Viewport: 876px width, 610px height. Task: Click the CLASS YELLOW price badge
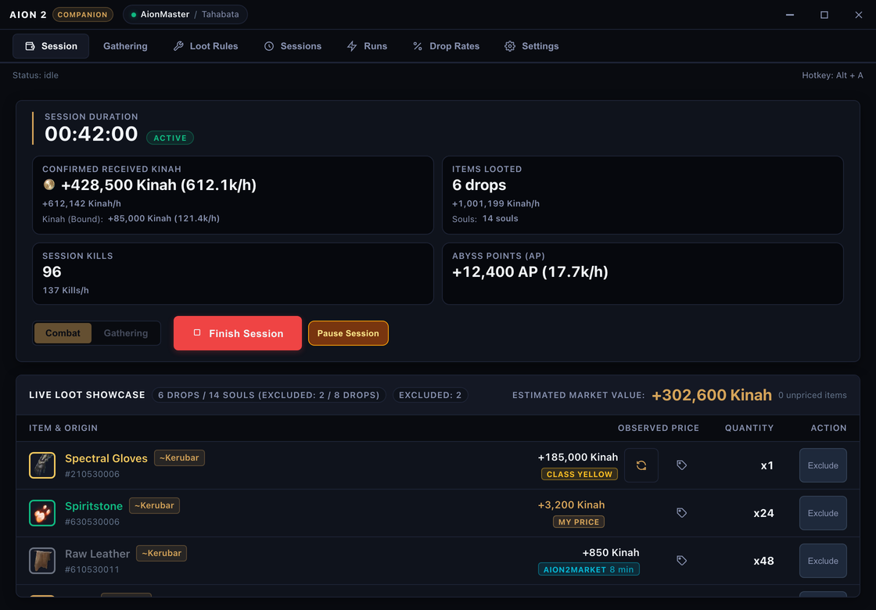(580, 474)
